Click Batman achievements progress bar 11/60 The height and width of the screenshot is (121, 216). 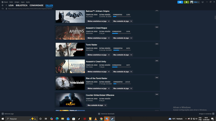(x=122, y=17)
